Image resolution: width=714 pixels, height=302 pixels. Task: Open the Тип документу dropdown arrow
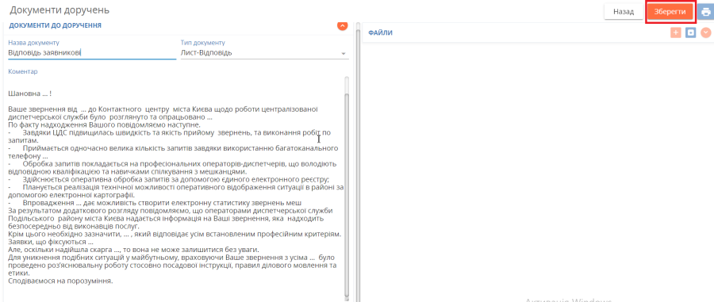pos(344,54)
